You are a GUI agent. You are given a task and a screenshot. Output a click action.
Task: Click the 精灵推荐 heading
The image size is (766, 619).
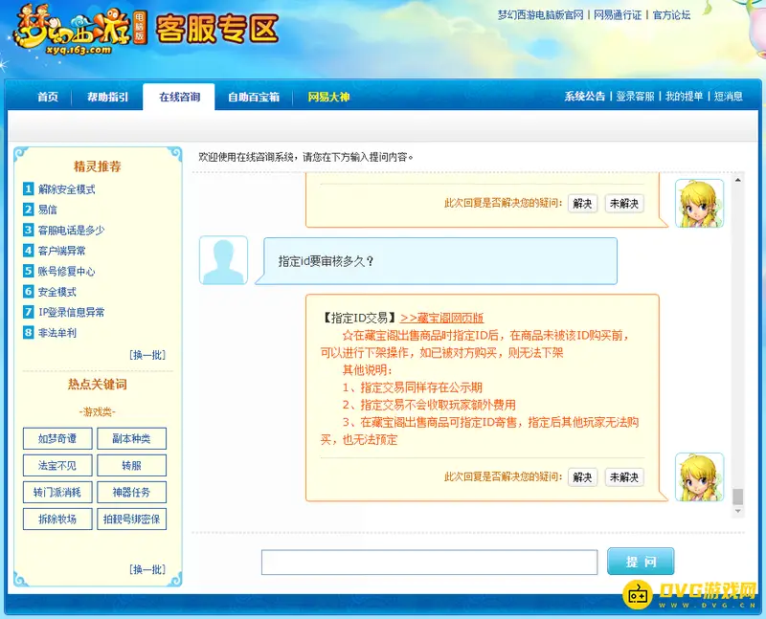[x=98, y=166]
